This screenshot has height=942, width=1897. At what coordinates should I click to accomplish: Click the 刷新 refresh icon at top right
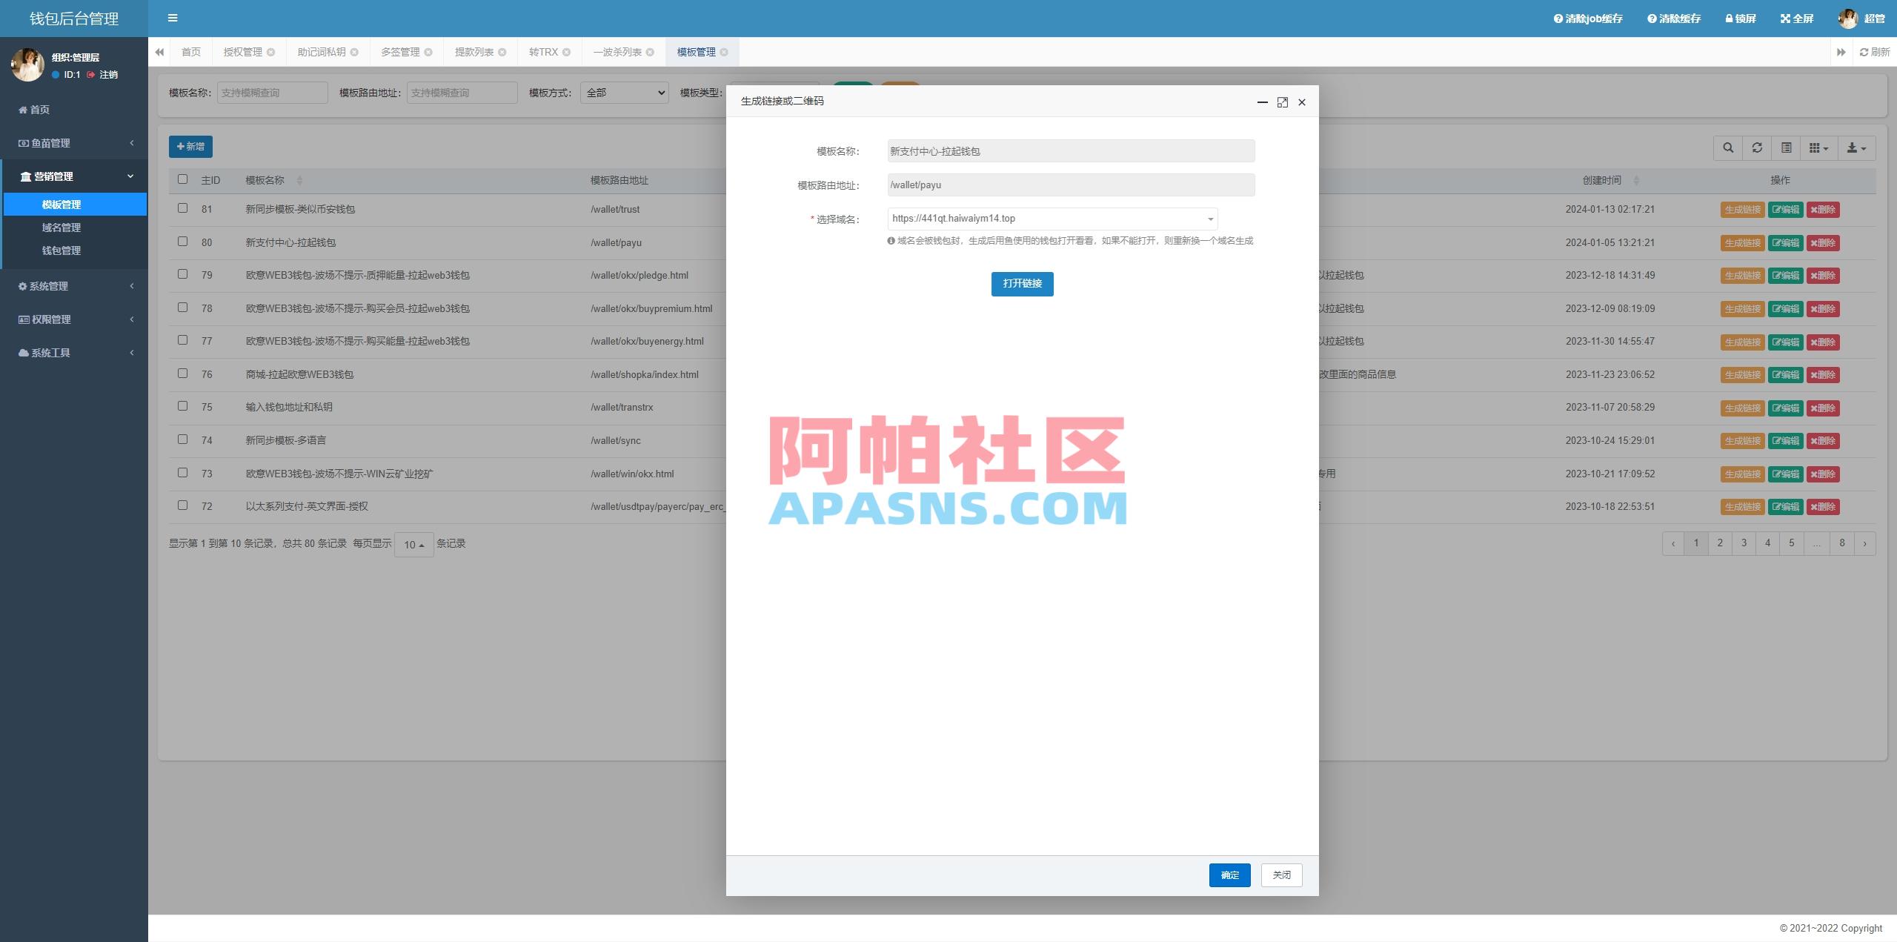click(x=1864, y=52)
